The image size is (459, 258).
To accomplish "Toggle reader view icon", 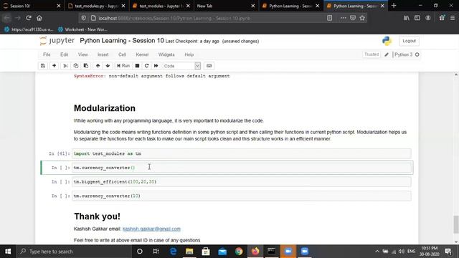I will click(x=330, y=18).
